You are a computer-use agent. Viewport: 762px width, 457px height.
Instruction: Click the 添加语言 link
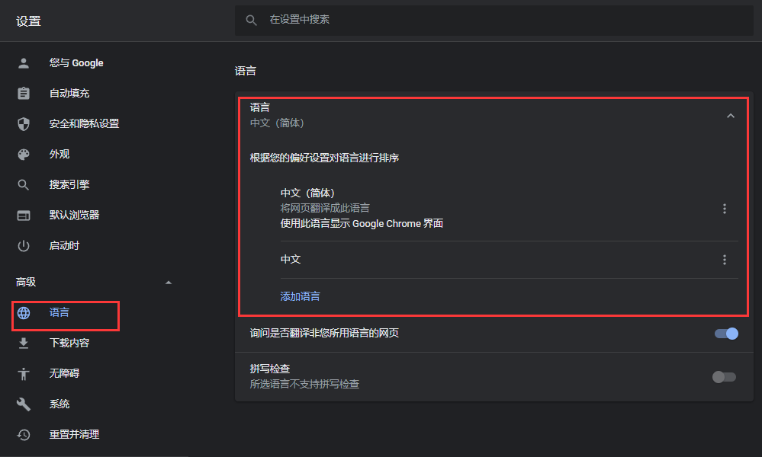pyautogui.click(x=301, y=296)
